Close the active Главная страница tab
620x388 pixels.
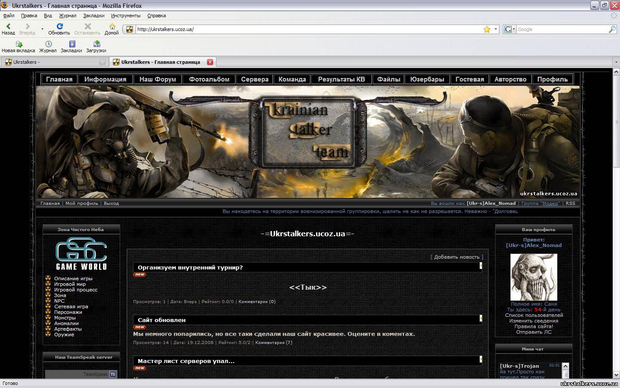tap(210, 62)
